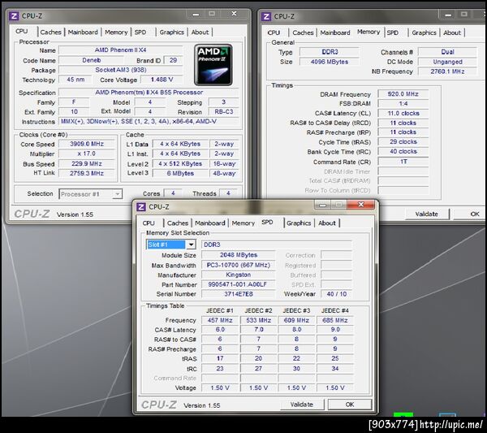Click the CPU-Z icon in the CPU window title bar
Screen dimensions: 487x433
[14, 16]
